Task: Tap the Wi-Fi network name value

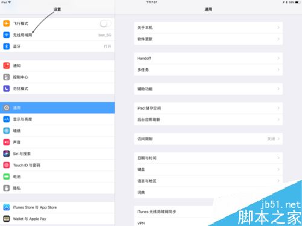Action: 104,35
